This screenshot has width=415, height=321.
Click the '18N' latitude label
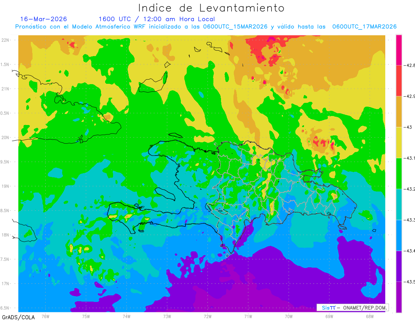pos(6,235)
